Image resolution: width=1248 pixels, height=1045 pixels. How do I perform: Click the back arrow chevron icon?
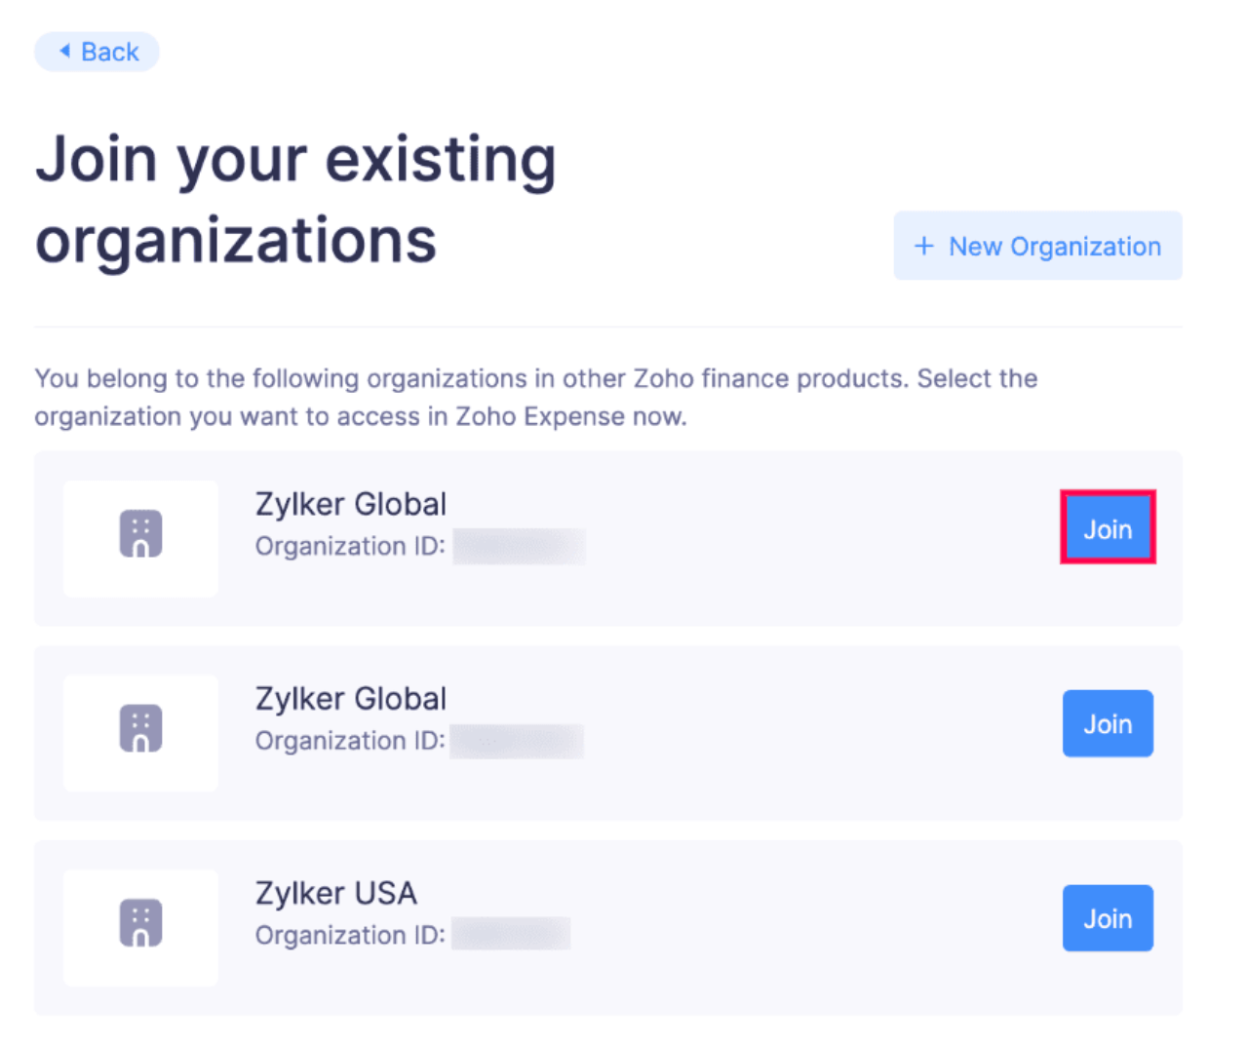(x=64, y=52)
